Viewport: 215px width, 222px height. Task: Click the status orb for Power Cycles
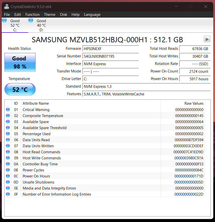click(8, 170)
